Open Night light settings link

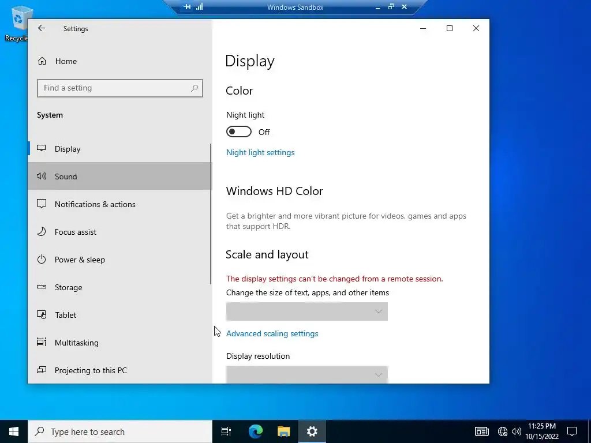pos(260,152)
